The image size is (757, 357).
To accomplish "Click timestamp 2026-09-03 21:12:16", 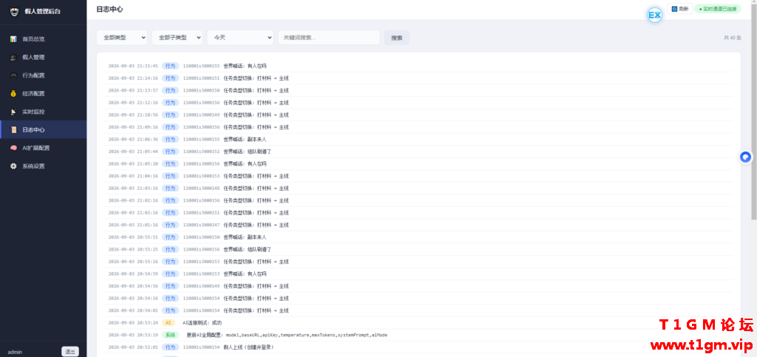I will pos(133,103).
